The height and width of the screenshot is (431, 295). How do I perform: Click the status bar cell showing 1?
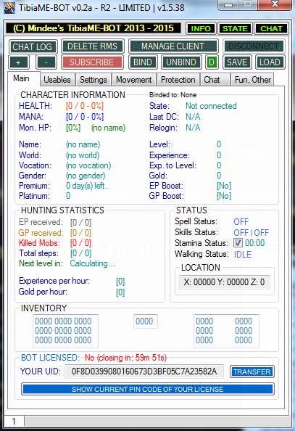(x=14, y=421)
